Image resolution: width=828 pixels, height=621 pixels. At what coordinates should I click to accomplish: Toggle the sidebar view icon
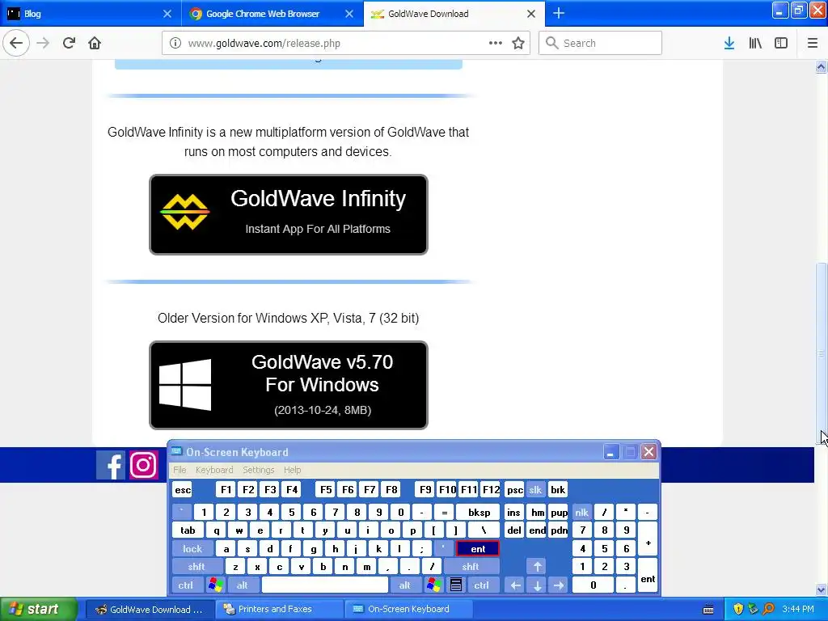(781, 43)
